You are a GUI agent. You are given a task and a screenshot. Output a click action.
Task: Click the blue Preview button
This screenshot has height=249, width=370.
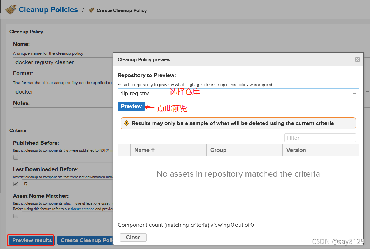tap(131, 106)
